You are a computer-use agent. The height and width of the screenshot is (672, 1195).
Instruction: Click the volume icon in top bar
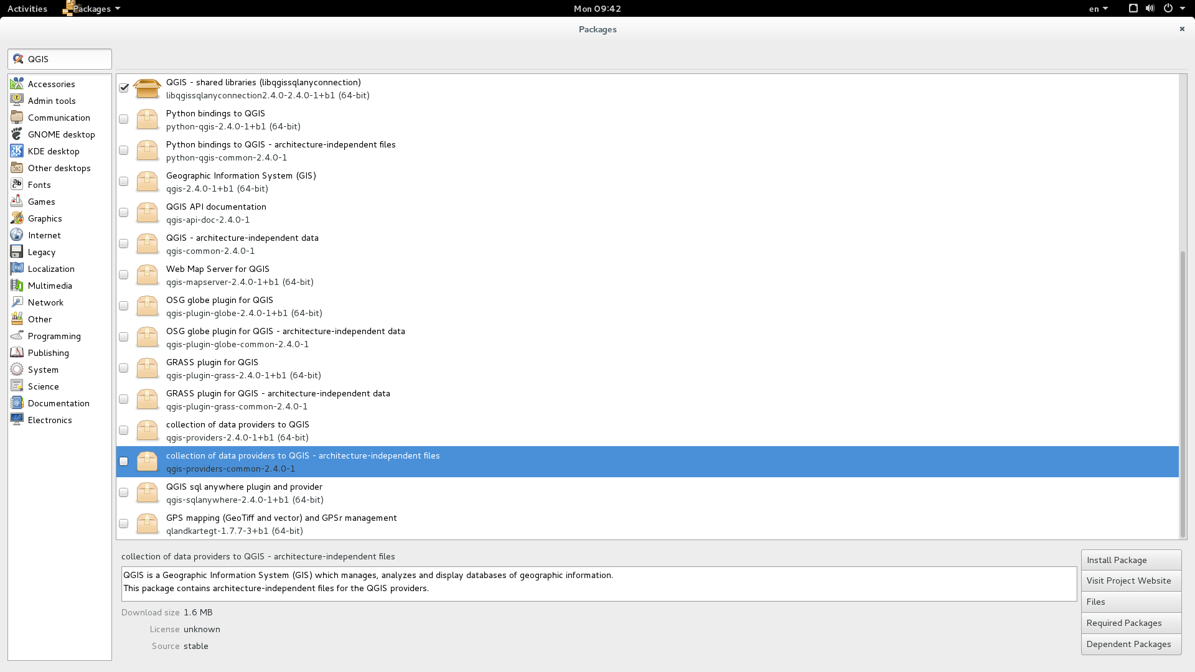pos(1150,8)
